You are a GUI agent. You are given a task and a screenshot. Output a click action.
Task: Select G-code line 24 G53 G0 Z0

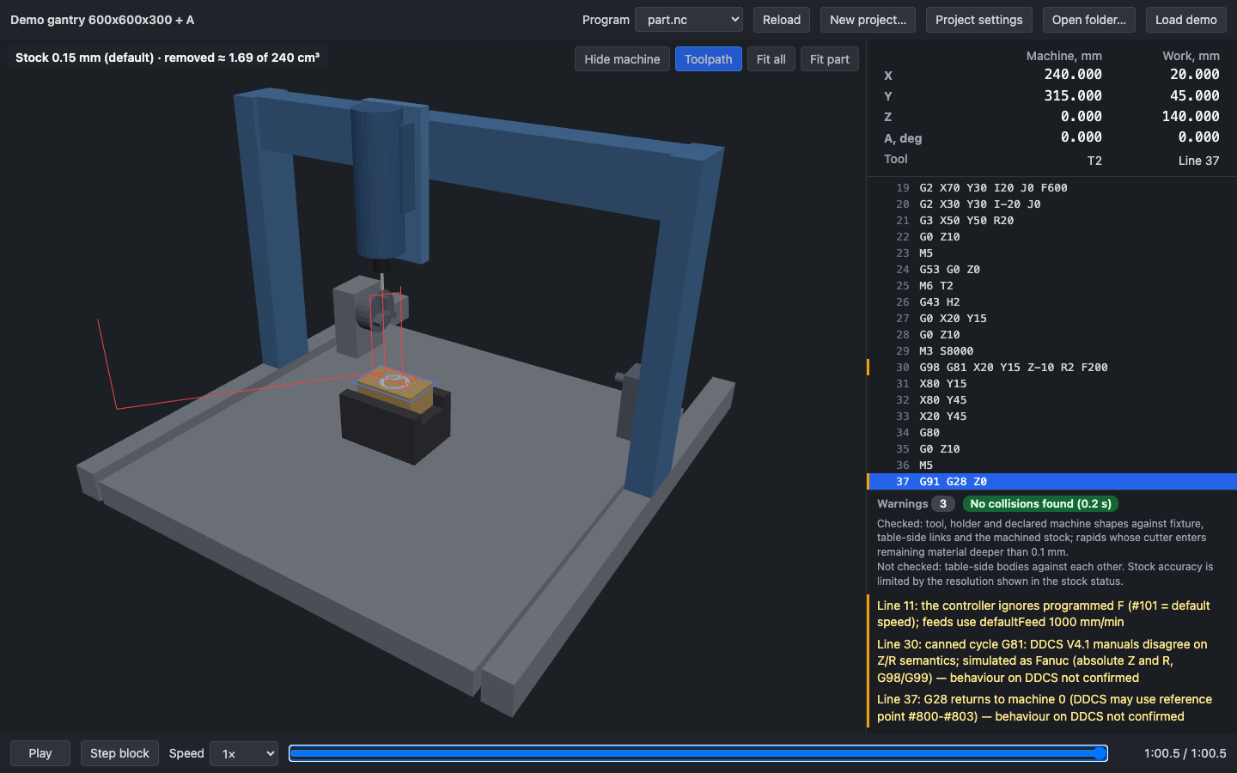point(1051,270)
